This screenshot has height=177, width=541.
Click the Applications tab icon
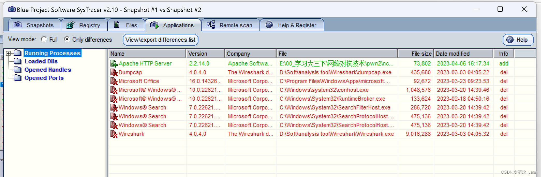click(154, 25)
